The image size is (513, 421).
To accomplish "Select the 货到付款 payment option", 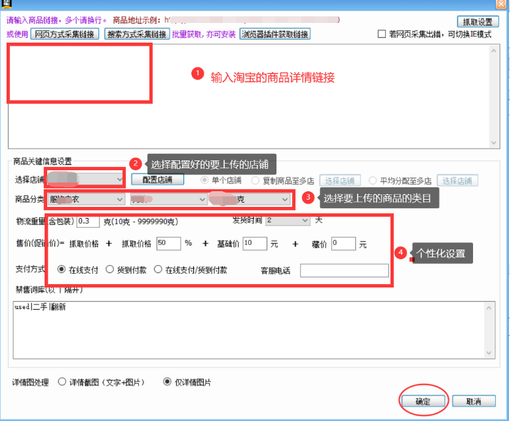I will [109, 269].
